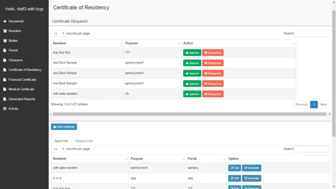The height and width of the screenshot is (189, 336).
Task: Open records per page dropdown in approved table
Action: click(x=58, y=149)
